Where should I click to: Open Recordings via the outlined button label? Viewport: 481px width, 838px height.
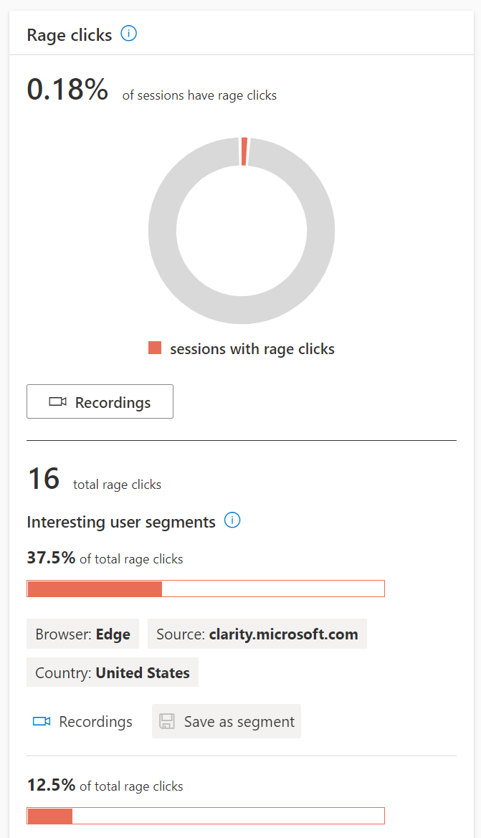point(113,402)
